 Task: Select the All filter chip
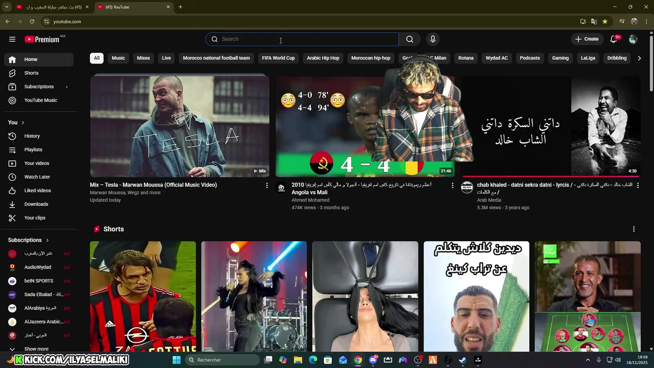click(97, 58)
